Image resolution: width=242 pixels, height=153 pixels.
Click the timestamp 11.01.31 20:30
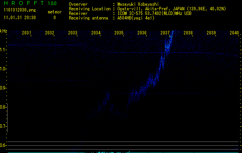pos(20,18)
